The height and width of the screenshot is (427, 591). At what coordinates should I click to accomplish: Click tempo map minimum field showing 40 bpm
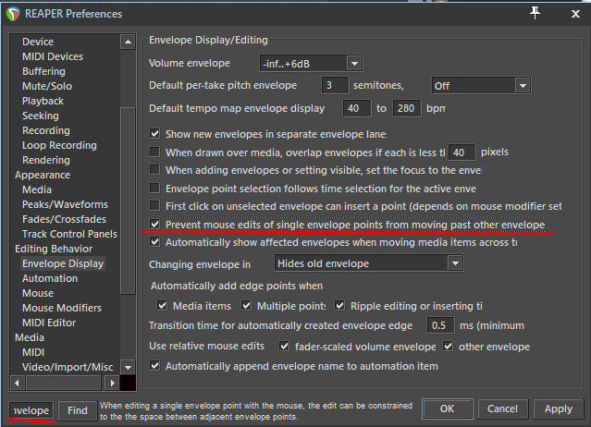pyautogui.click(x=357, y=108)
